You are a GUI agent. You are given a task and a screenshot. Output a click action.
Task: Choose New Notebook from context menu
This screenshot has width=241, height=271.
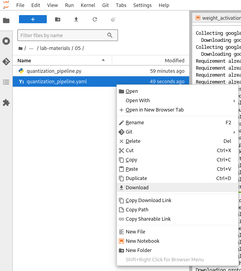coord(178,241)
